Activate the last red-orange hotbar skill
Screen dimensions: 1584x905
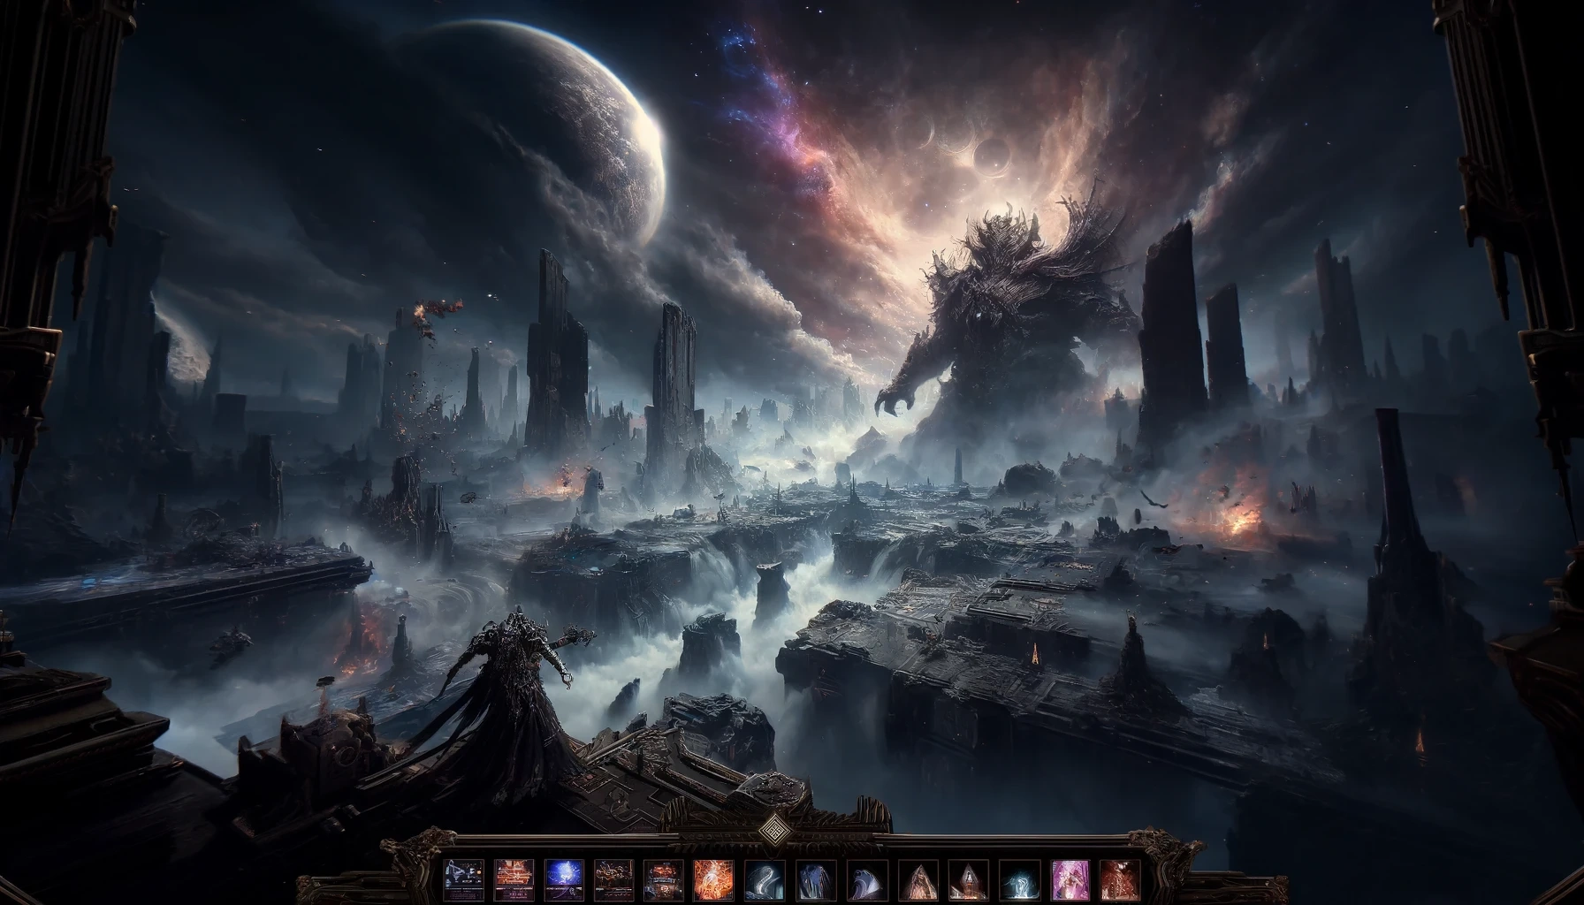1119,879
